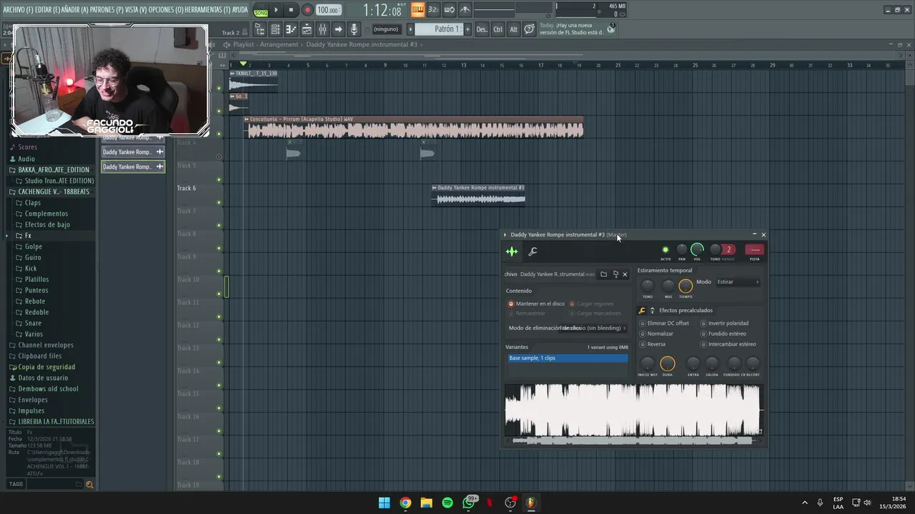Open sample window menu arrow beside title
Viewport: 915px width, 514px height.
pyautogui.click(x=505, y=235)
